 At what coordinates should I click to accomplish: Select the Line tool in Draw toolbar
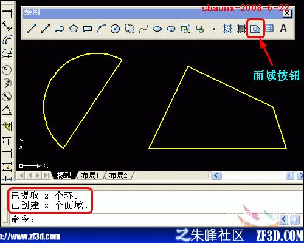pyautogui.click(x=32, y=29)
